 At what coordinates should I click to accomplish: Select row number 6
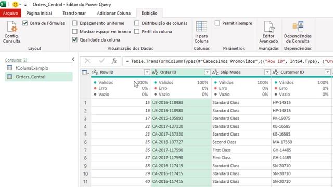[85, 142]
